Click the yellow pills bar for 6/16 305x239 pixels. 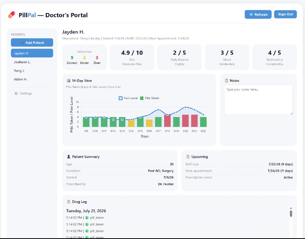149,123
